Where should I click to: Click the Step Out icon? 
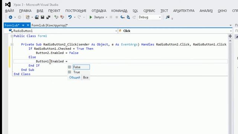[x=134, y=17]
